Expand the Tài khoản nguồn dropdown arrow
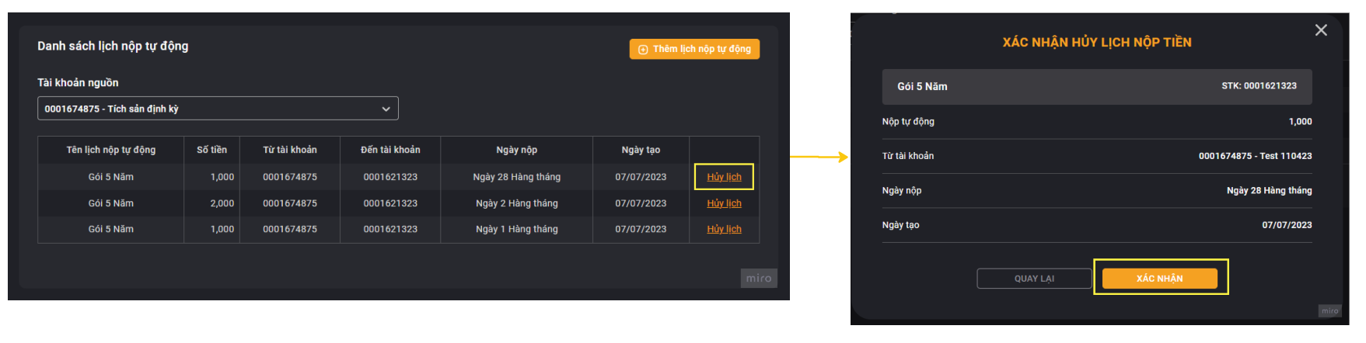Screen dimensions: 1366x343 point(386,109)
